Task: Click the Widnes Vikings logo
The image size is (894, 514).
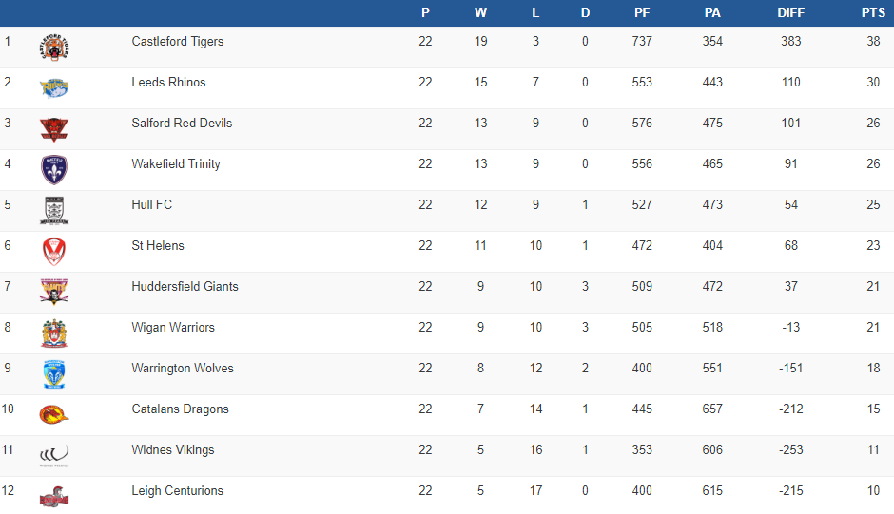Action: click(x=54, y=455)
